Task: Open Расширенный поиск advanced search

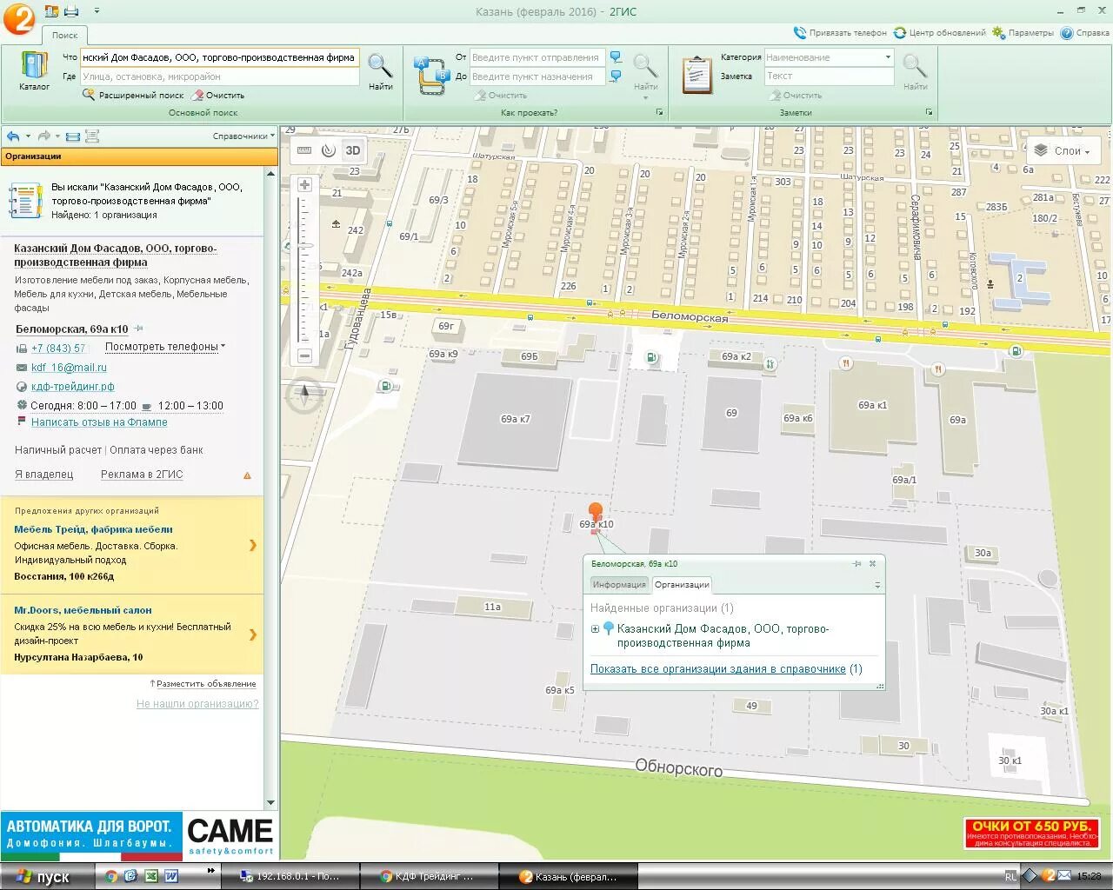Action: click(x=133, y=96)
